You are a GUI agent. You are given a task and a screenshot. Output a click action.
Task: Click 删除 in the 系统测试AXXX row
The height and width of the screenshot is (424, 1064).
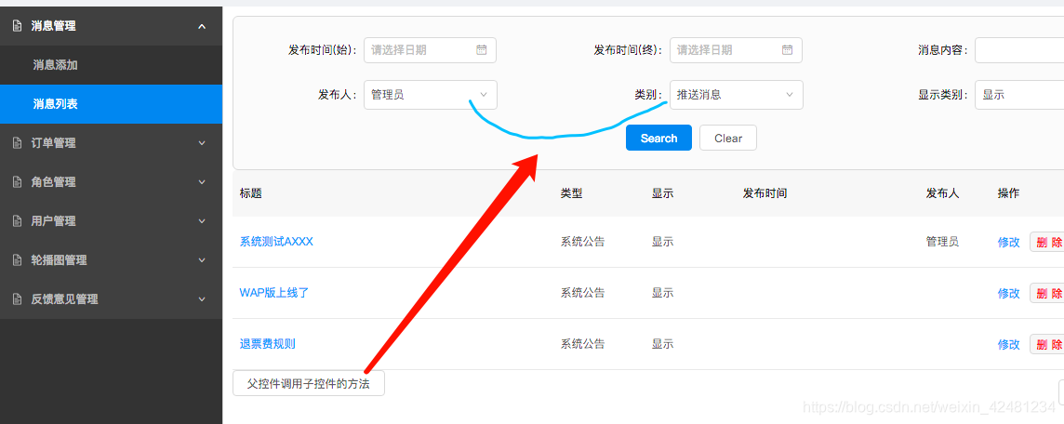1047,242
